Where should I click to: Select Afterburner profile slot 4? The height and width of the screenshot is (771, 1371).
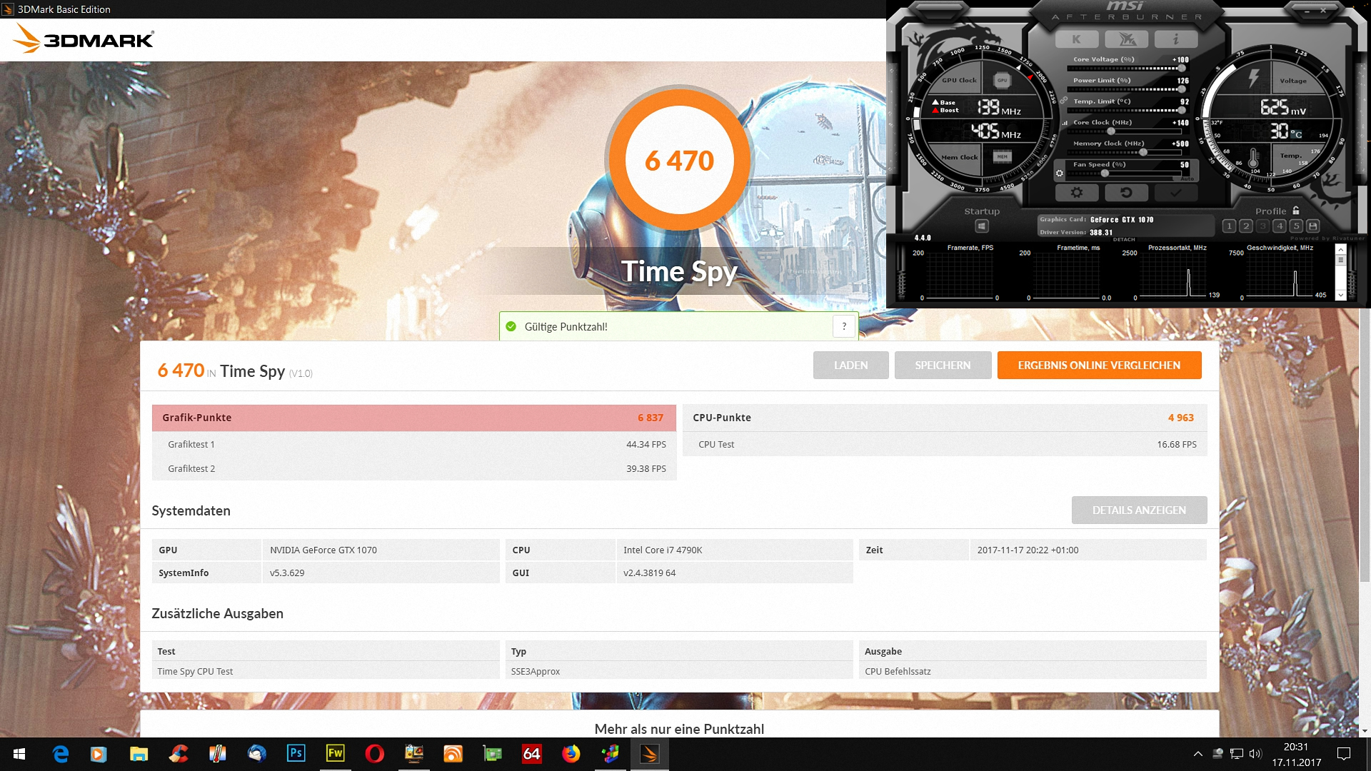[1280, 226]
